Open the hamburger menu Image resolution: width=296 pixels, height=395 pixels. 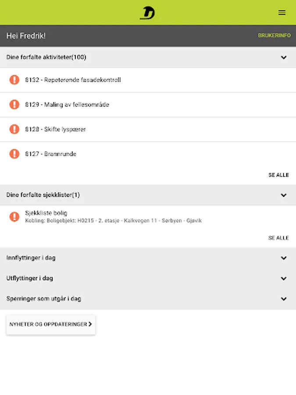282,13
